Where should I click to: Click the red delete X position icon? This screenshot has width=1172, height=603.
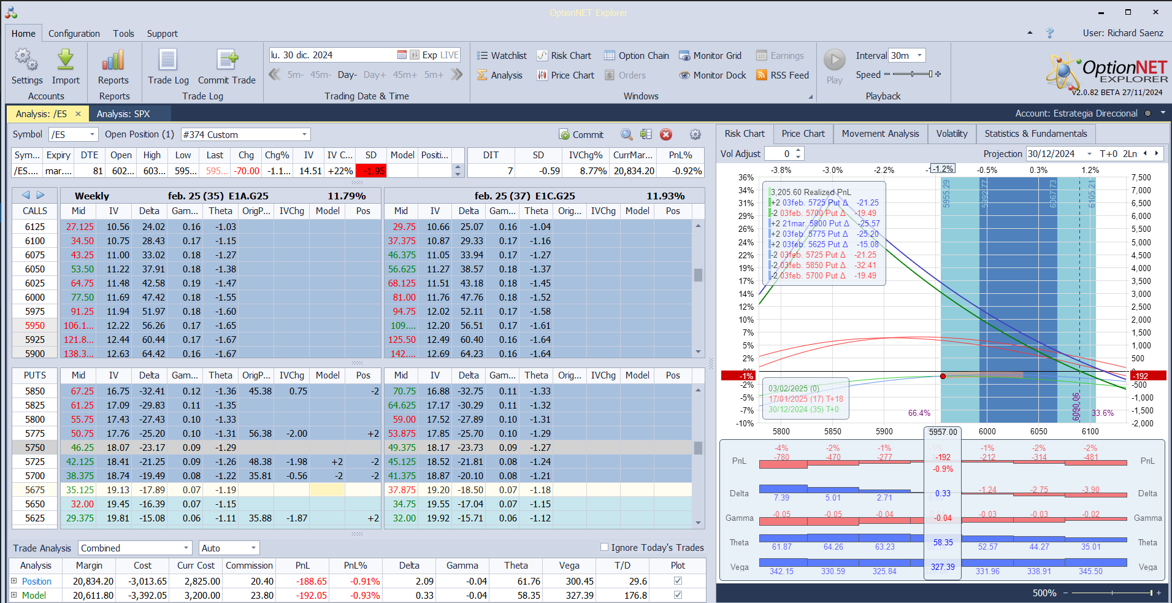pos(666,134)
